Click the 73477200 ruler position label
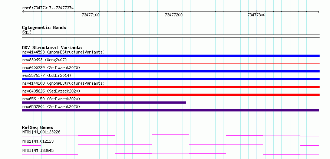330x159 pixels. (174, 15)
